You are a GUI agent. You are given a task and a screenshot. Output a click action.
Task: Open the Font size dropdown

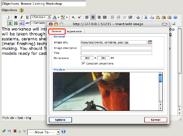[x=41, y=17]
